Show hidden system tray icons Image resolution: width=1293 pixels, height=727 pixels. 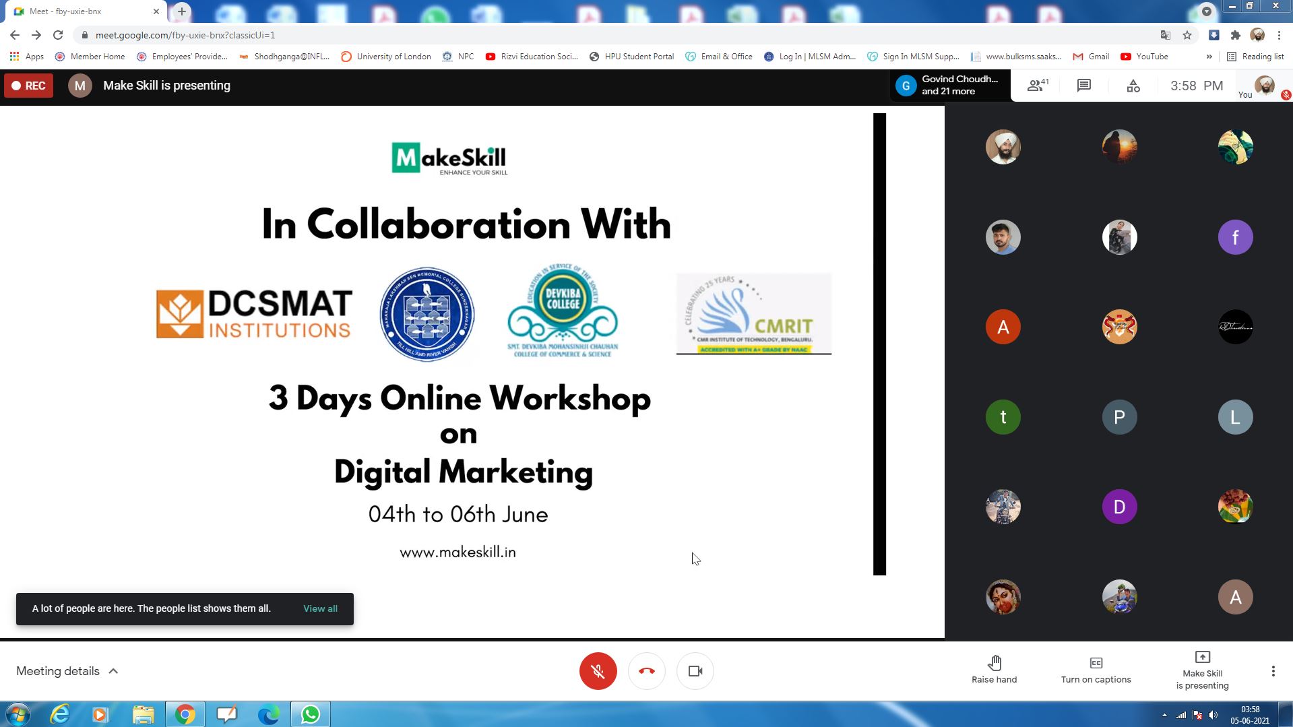click(1164, 715)
